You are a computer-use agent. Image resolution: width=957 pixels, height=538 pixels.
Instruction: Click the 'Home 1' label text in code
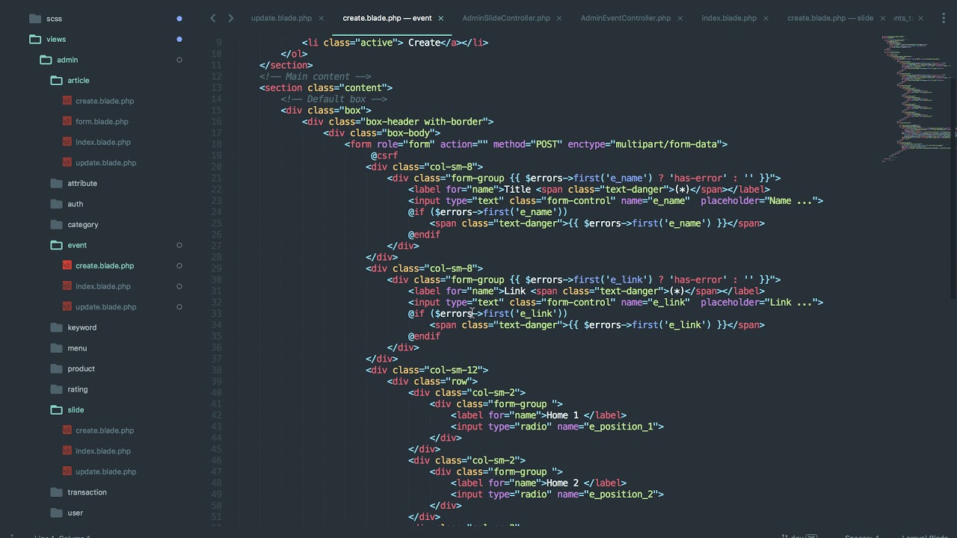562,415
